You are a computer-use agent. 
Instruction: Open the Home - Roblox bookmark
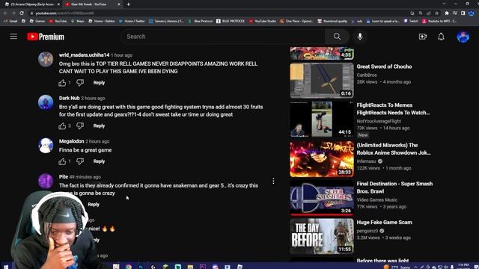(x=102, y=21)
